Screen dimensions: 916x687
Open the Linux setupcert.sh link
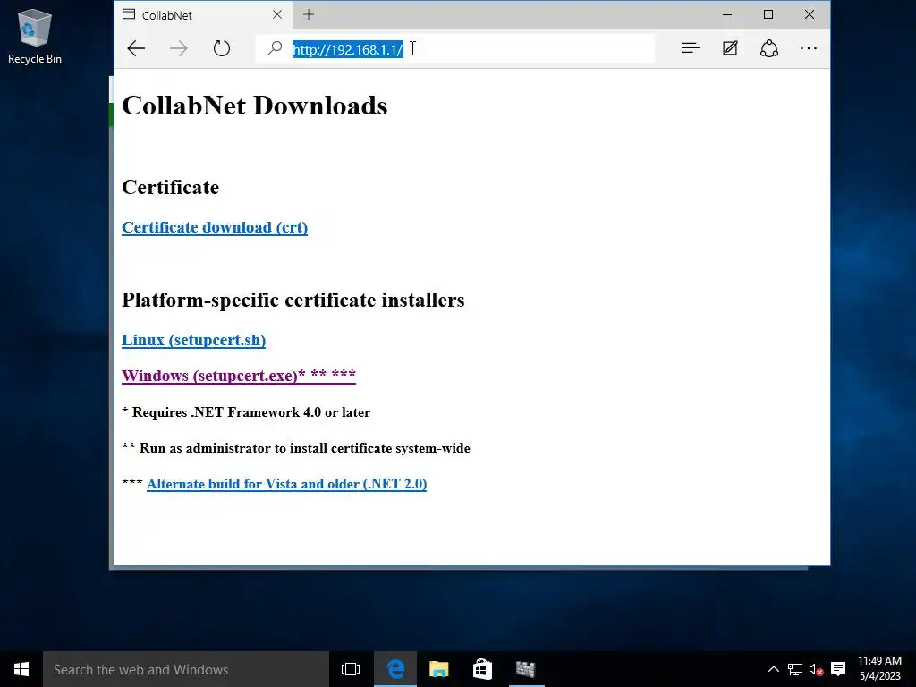(193, 340)
